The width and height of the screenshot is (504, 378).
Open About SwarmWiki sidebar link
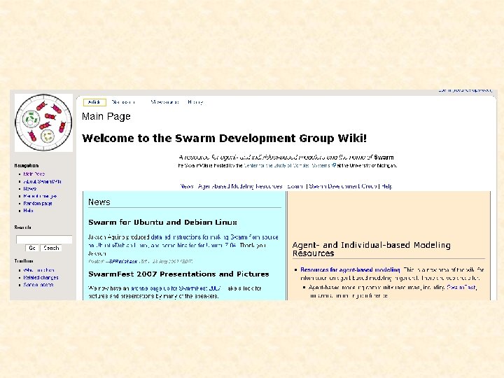click(x=42, y=181)
